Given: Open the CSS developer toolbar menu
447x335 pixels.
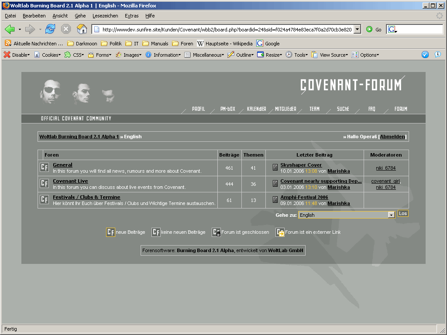Looking at the screenshot, I should click(74, 55).
